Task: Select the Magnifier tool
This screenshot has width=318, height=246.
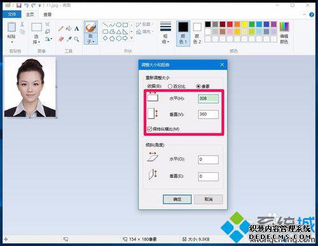Action: pos(76,39)
